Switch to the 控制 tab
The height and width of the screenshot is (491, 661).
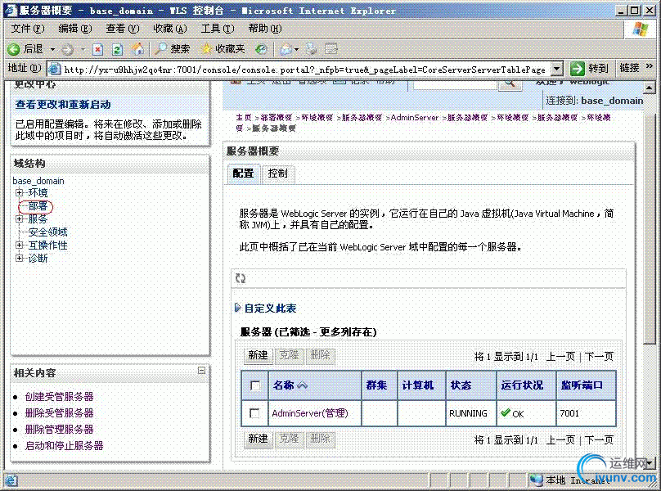pos(278,173)
